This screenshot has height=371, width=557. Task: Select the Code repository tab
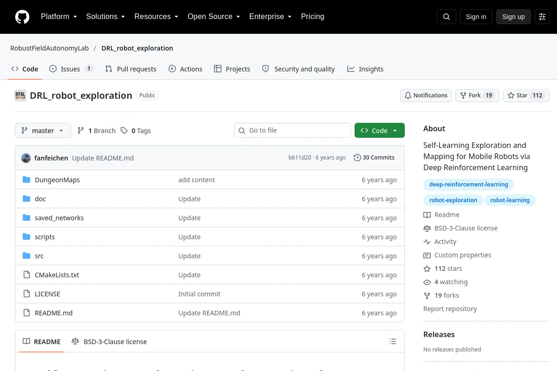point(25,69)
